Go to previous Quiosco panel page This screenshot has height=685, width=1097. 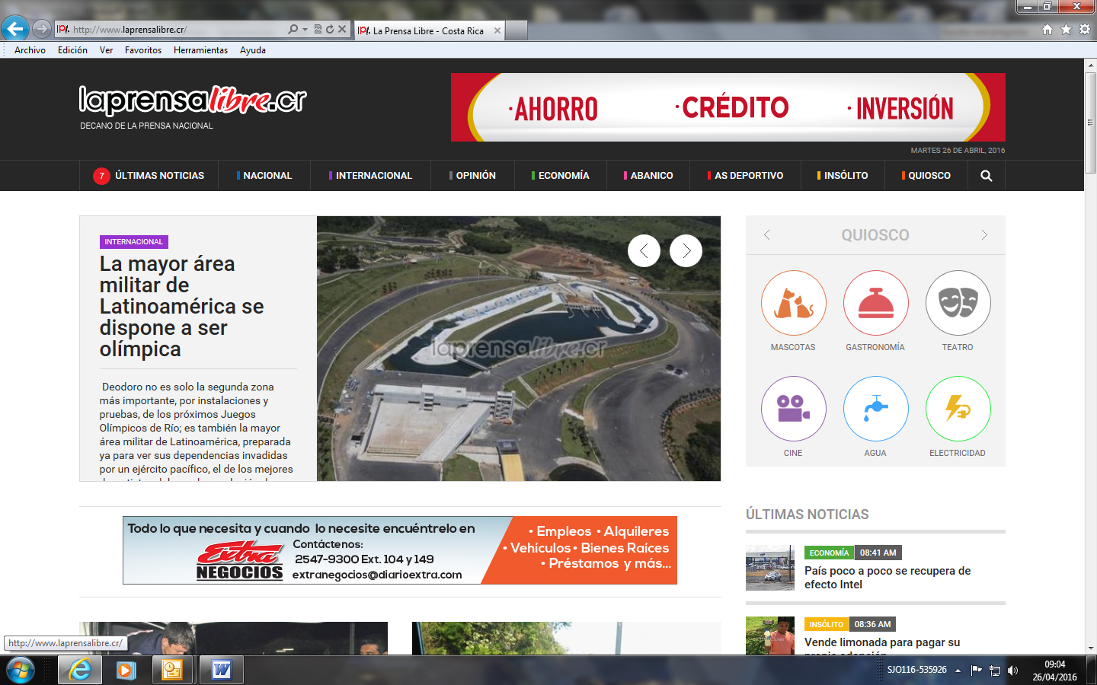[x=767, y=235]
